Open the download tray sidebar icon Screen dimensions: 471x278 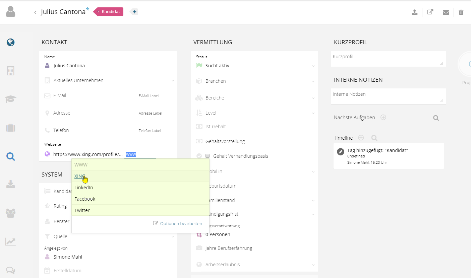(11, 184)
